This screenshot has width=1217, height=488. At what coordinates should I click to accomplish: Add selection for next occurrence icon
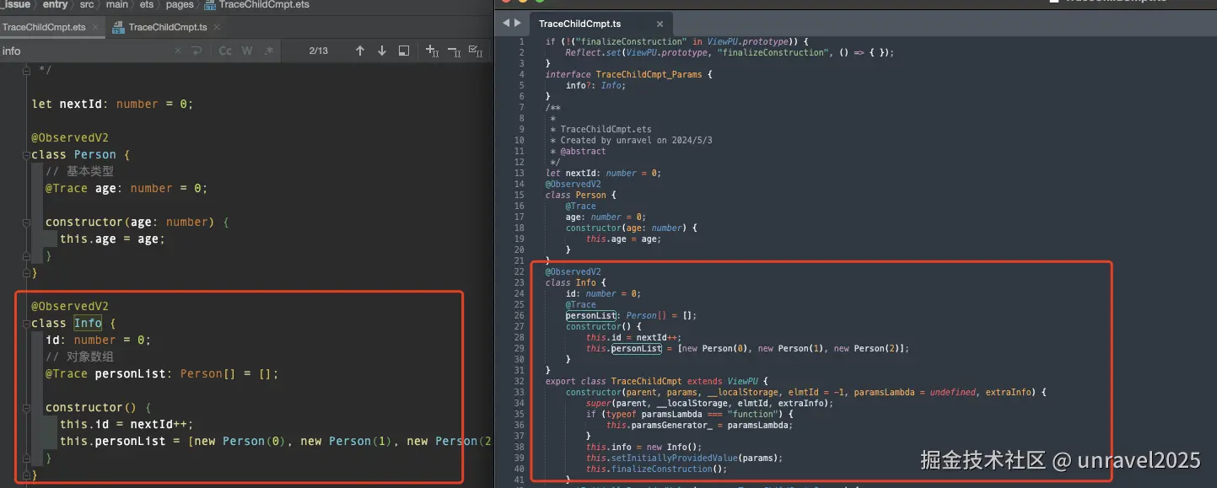coord(432,51)
